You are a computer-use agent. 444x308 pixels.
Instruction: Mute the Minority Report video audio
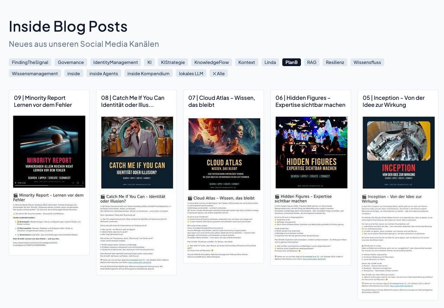coord(73,183)
